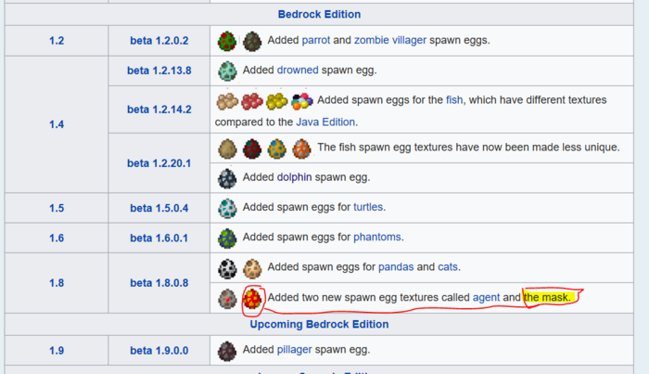649x374 pixels.
Task: Click the red salmon egg pile icon
Action: tap(252, 101)
